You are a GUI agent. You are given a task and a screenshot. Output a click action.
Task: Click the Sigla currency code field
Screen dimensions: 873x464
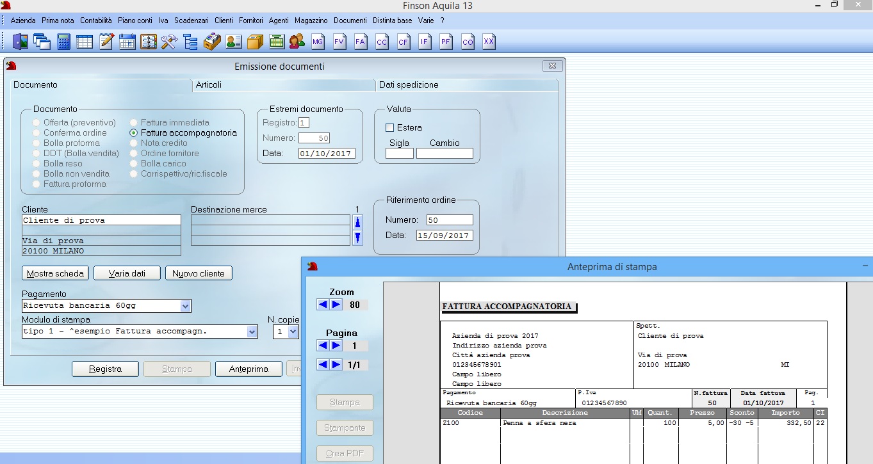click(400, 154)
